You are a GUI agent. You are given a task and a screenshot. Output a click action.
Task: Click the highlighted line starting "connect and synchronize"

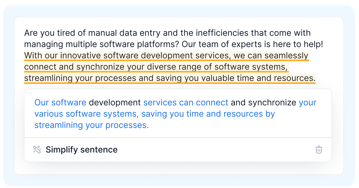tap(156, 67)
